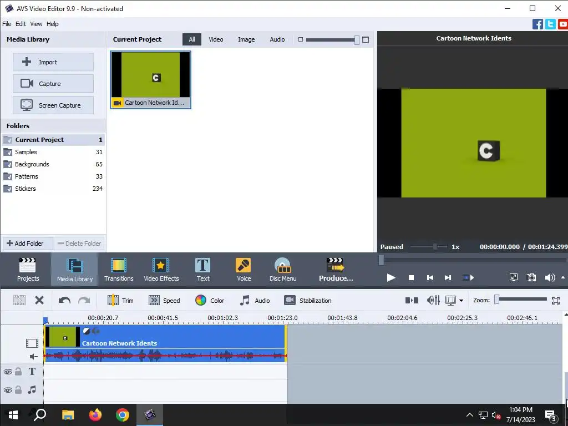Click the Add Folder button

pos(28,244)
